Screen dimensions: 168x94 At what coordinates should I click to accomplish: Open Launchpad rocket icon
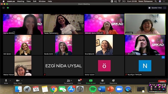[x=27, y=89]
